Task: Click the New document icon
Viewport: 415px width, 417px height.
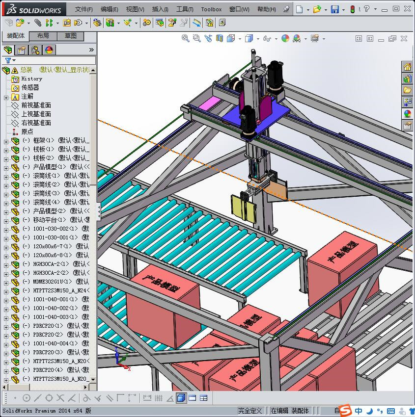Action: click(300, 9)
